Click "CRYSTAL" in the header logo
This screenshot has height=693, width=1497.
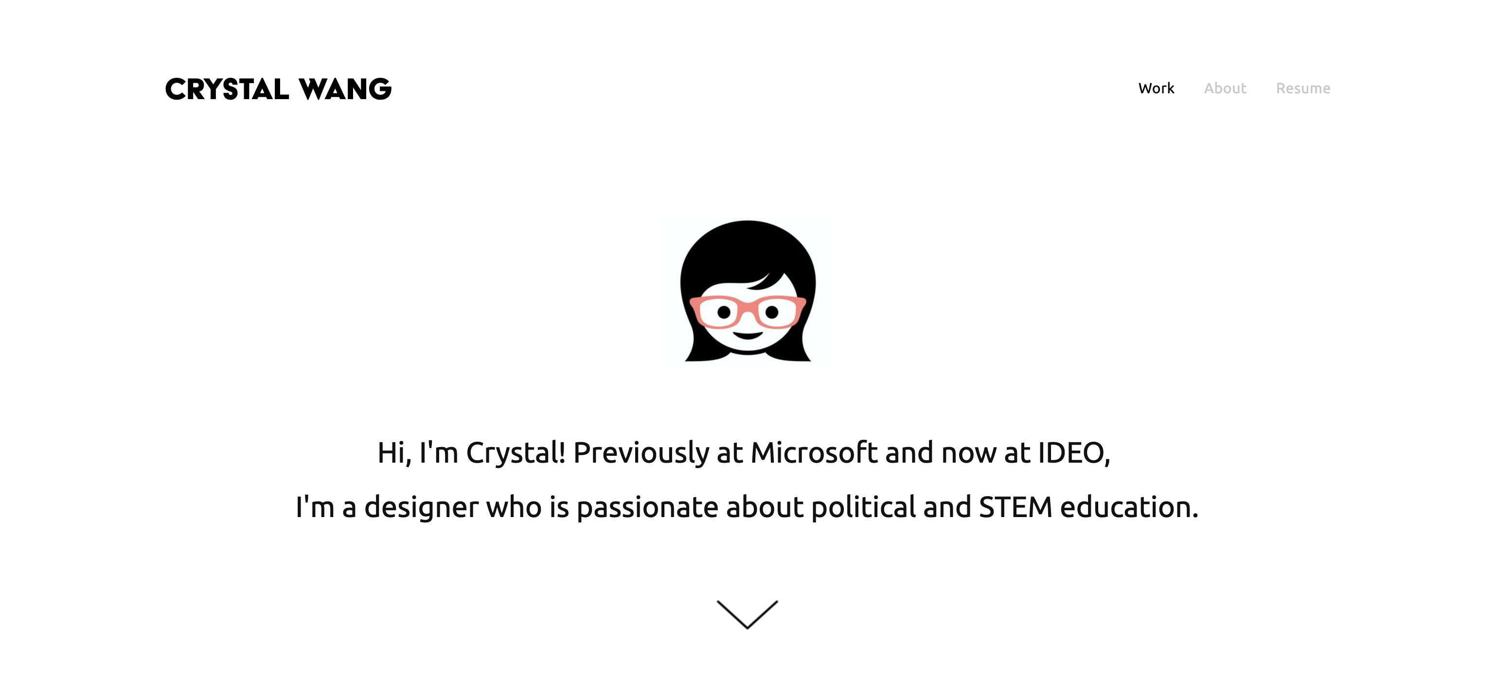click(x=227, y=89)
